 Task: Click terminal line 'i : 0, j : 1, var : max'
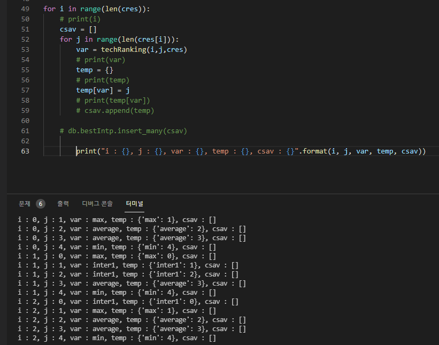117,220
